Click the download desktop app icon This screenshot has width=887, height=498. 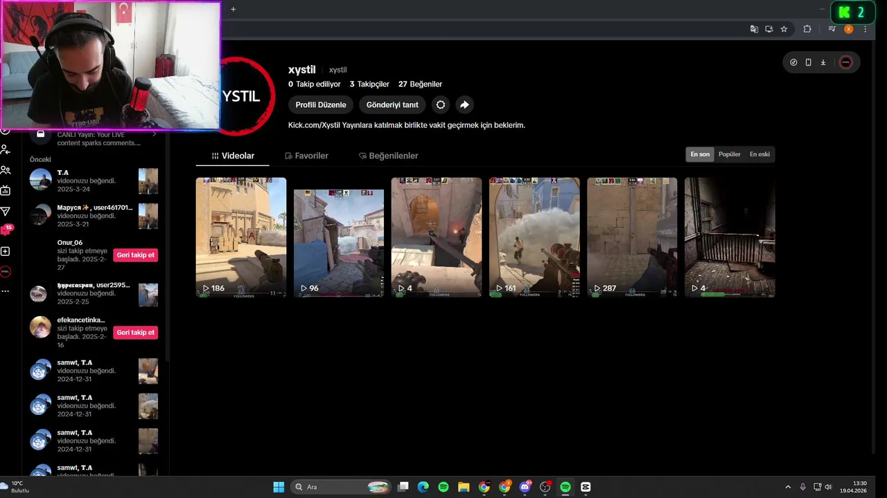823,62
